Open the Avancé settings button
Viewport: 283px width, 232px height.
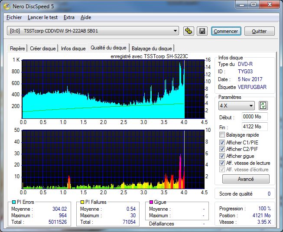click(246, 179)
